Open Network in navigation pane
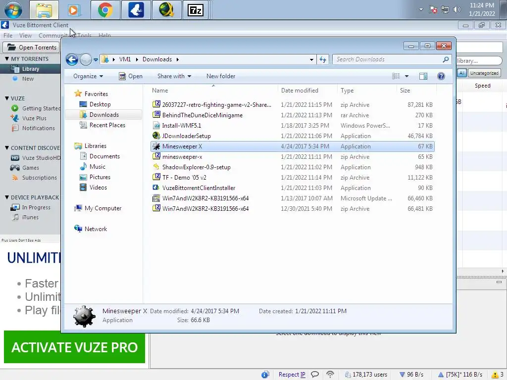Viewport: 507px width, 380px height. tap(96, 229)
